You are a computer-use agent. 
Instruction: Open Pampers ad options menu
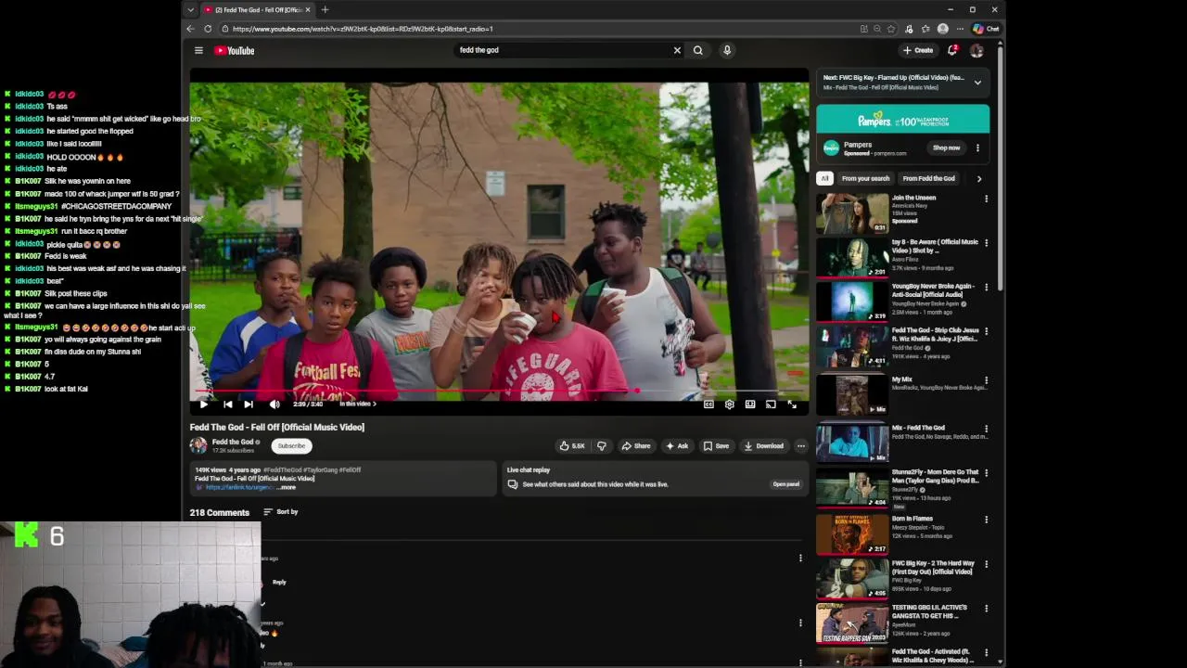tap(977, 148)
